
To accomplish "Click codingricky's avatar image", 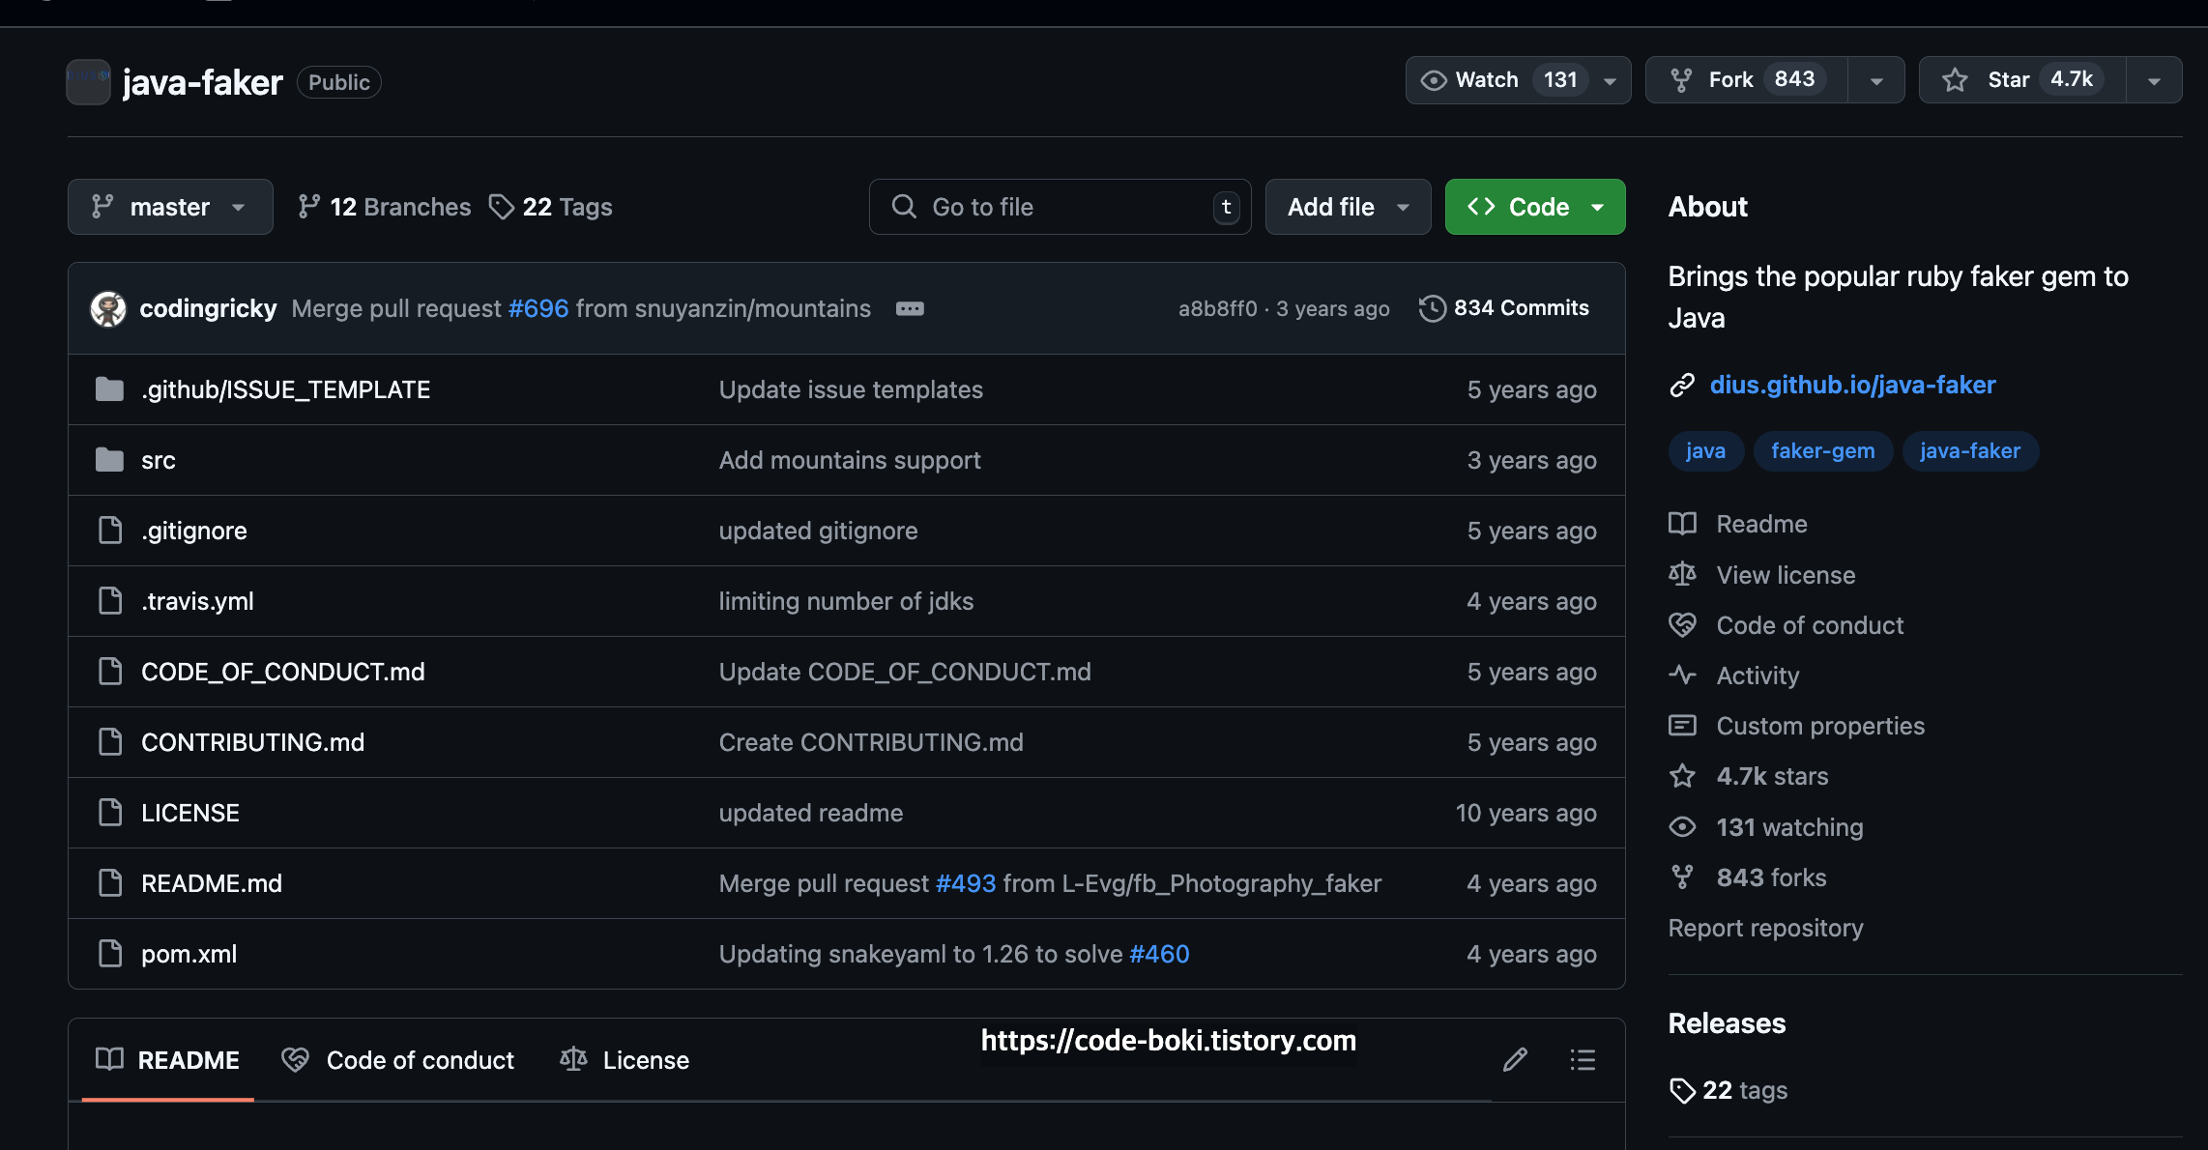I will pyautogui.click(x=108, y=308).
